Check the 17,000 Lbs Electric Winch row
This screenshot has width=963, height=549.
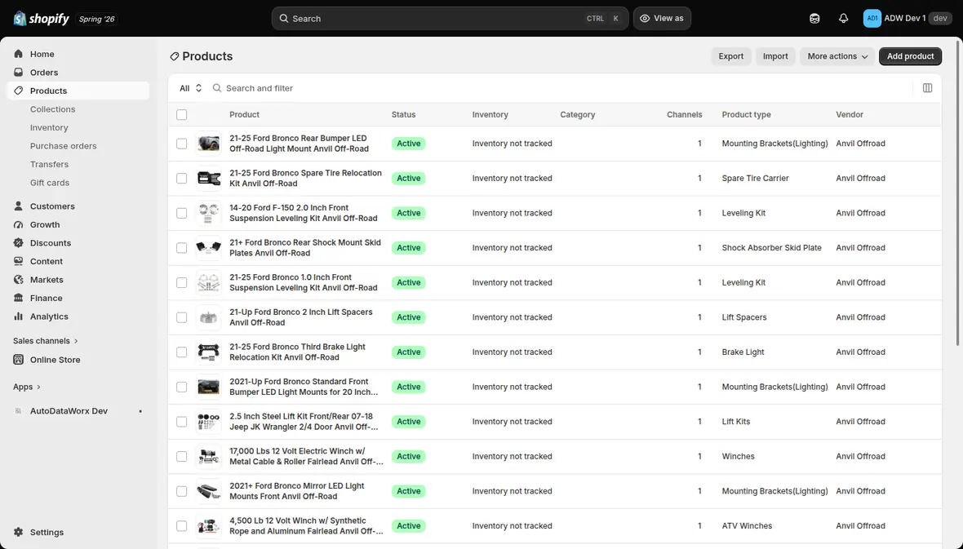(182, 456)
